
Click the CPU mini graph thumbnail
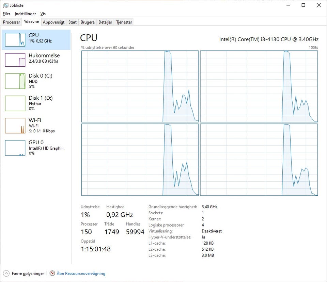(x=15, y=39)
